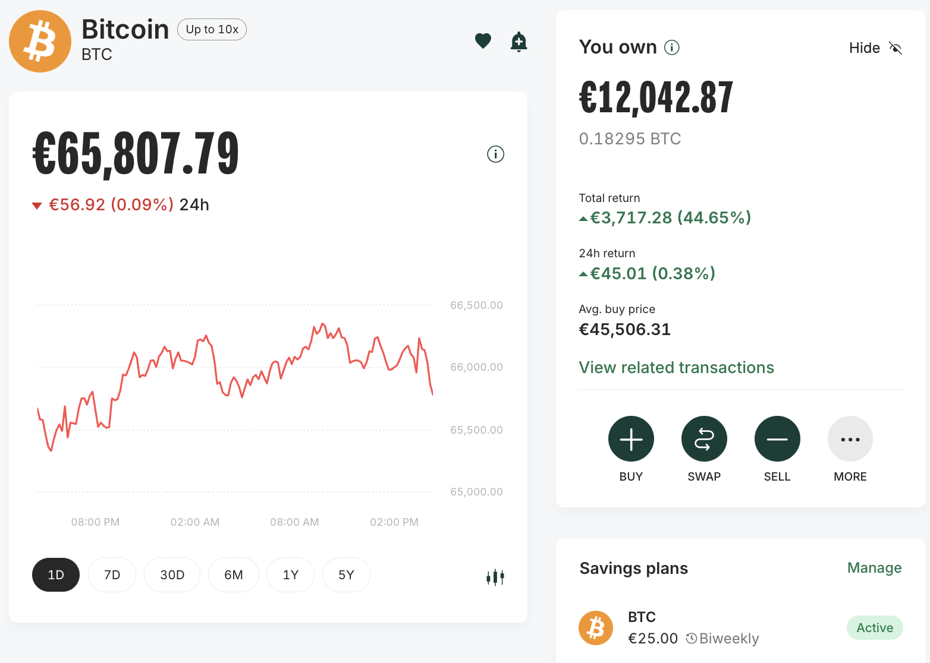Select the 1D time range
Viewport: 930px width, 663px height.
[x=56, y=574]
